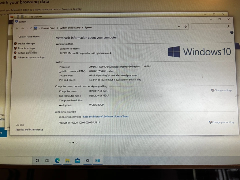Read the Microsoft Software License Terms

tap(106, 116)
